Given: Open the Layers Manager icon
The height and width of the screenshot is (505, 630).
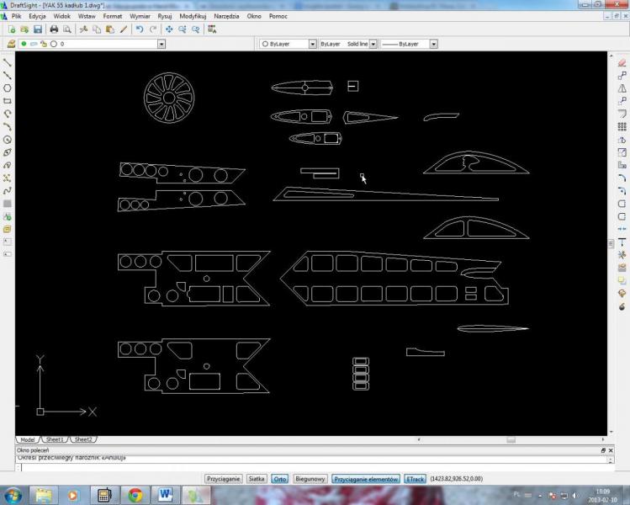Looking at the screenshot, I should point(10,44).
